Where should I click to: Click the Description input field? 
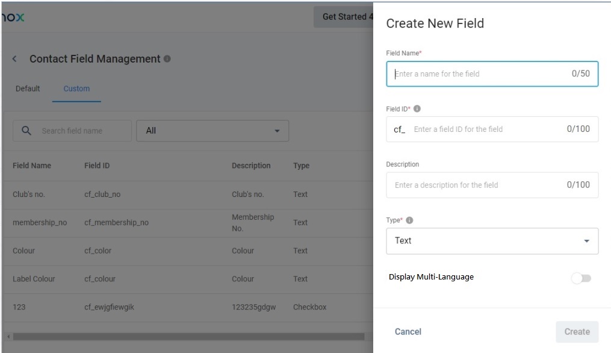pyautogui.click(x=479, y=186)
